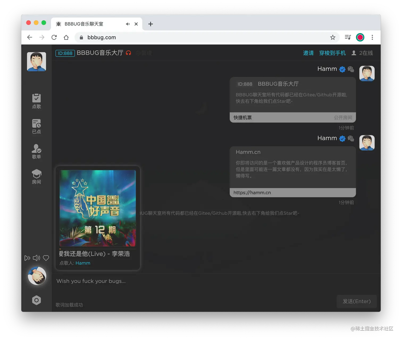Screen dimensions: 402x340
Task: Click the 发送(Enter) send button
Action: click(x=357, y=301)
